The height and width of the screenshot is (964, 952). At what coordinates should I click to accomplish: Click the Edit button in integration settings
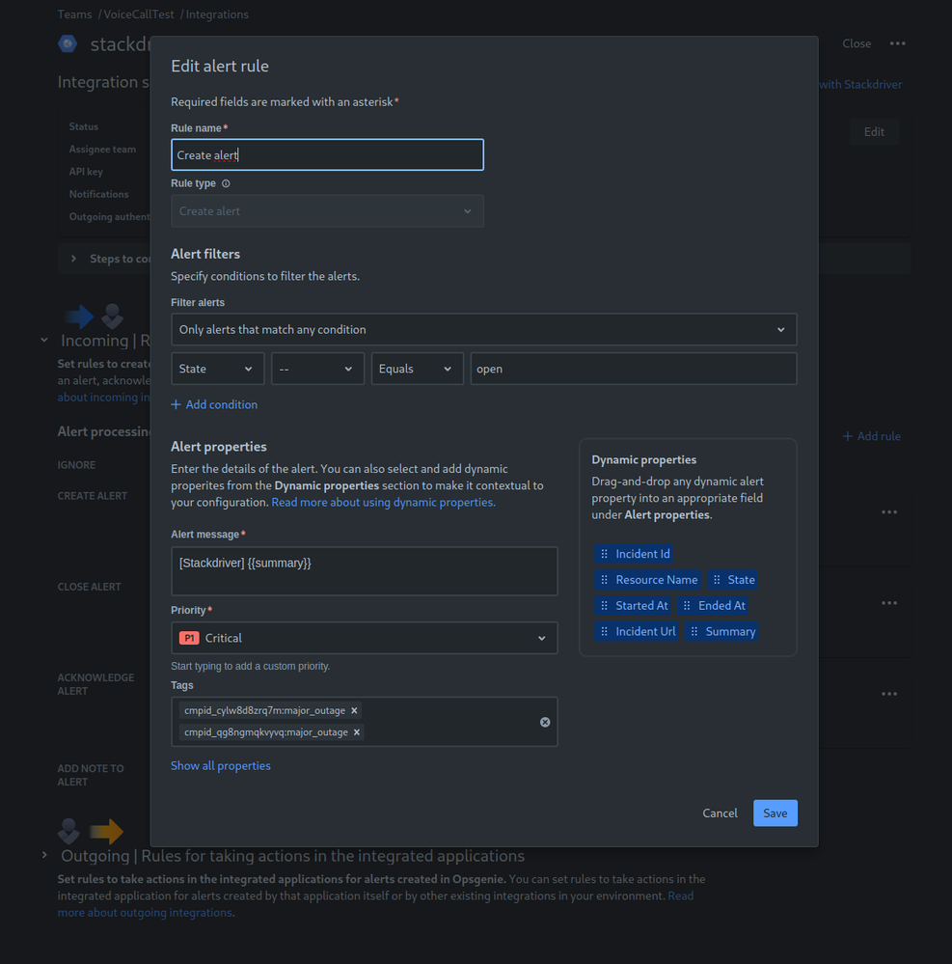point(874,132)
